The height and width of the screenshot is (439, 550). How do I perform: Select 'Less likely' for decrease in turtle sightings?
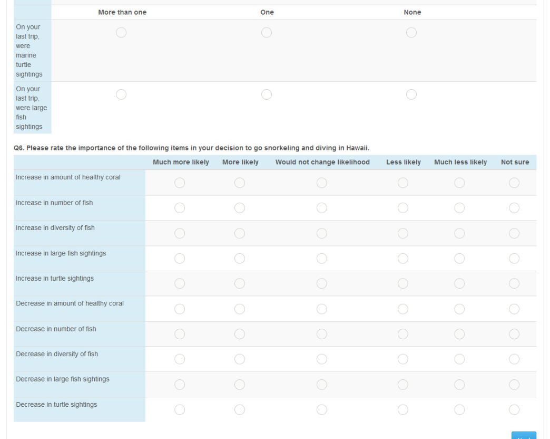[403, 409]
